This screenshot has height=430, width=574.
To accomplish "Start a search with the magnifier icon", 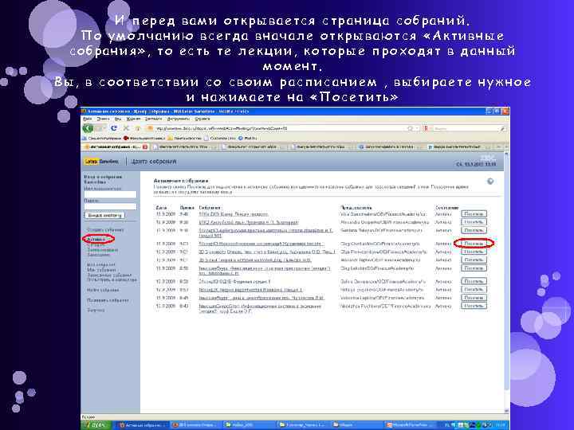I will (x=502, y=129).
